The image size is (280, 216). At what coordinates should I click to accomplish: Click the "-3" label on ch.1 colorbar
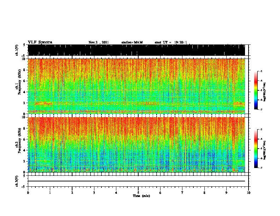point(261,71)
